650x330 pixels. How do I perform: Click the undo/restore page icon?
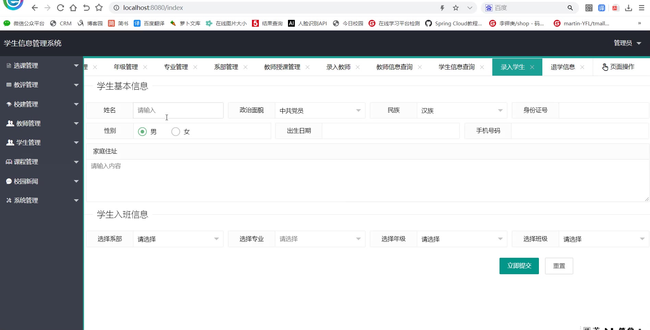86,8
